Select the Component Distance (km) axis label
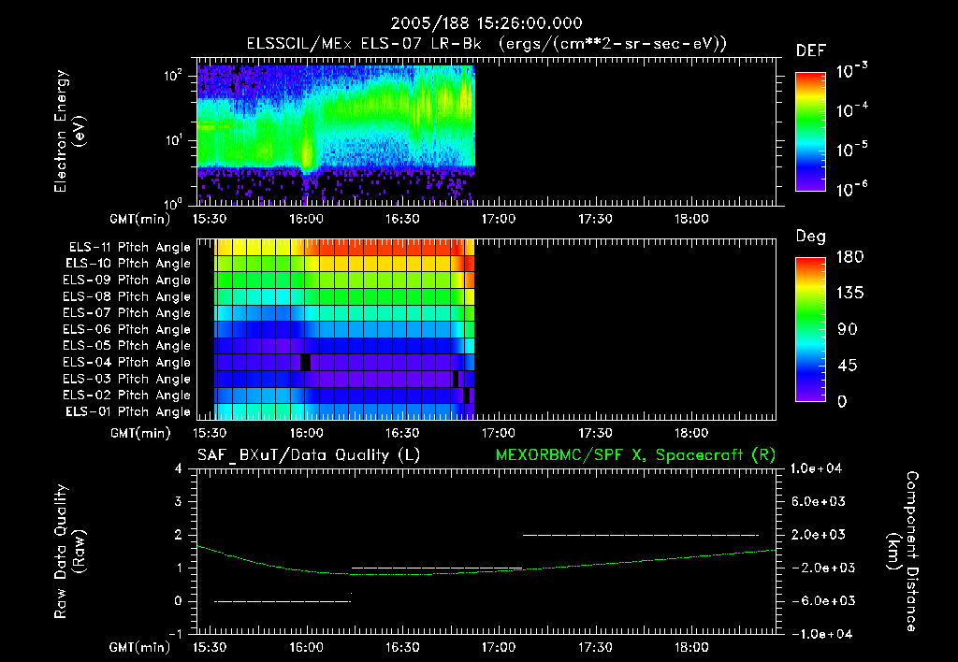The image size is (958, 662). tap(903, 552)
